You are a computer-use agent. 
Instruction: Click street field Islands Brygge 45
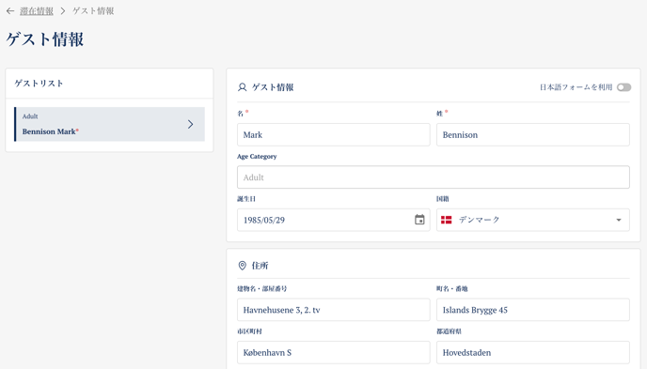(x=533, y=310)
